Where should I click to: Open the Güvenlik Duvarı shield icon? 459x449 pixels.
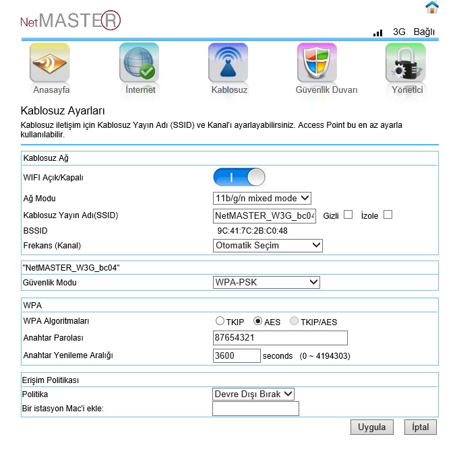pos(317,63)
